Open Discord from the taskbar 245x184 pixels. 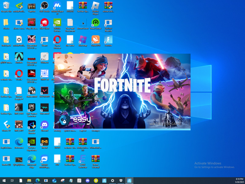[88, 181]
